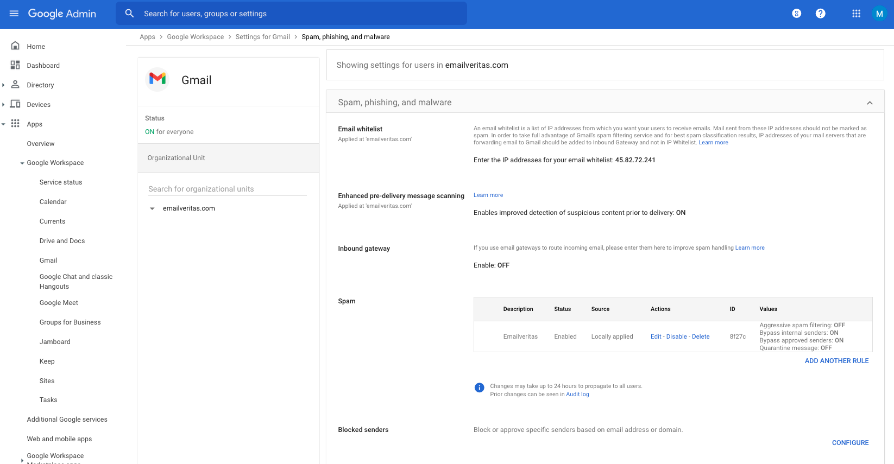Open Dashboard in the sidebar
The height and width of the screenshot is (464, 894).
coord(43,66)
